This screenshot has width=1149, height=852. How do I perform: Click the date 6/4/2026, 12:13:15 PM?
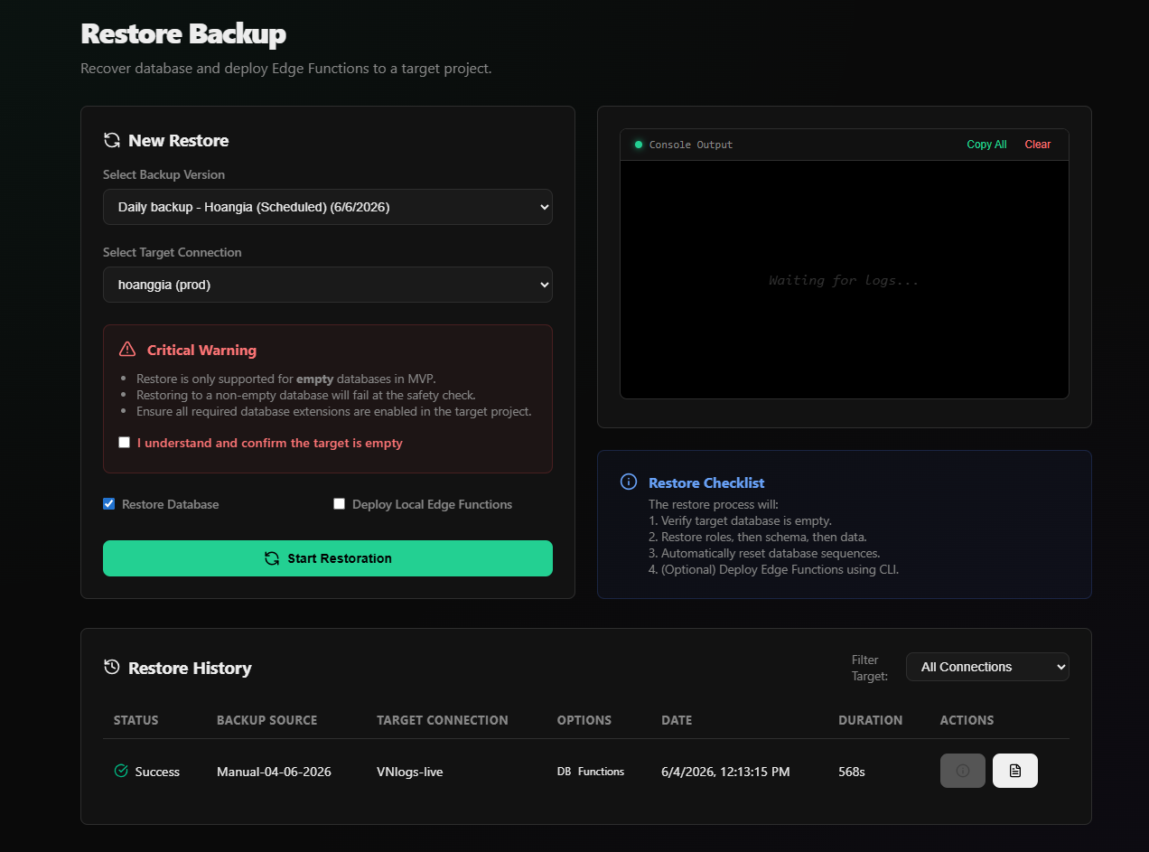(x=725, y=772)
